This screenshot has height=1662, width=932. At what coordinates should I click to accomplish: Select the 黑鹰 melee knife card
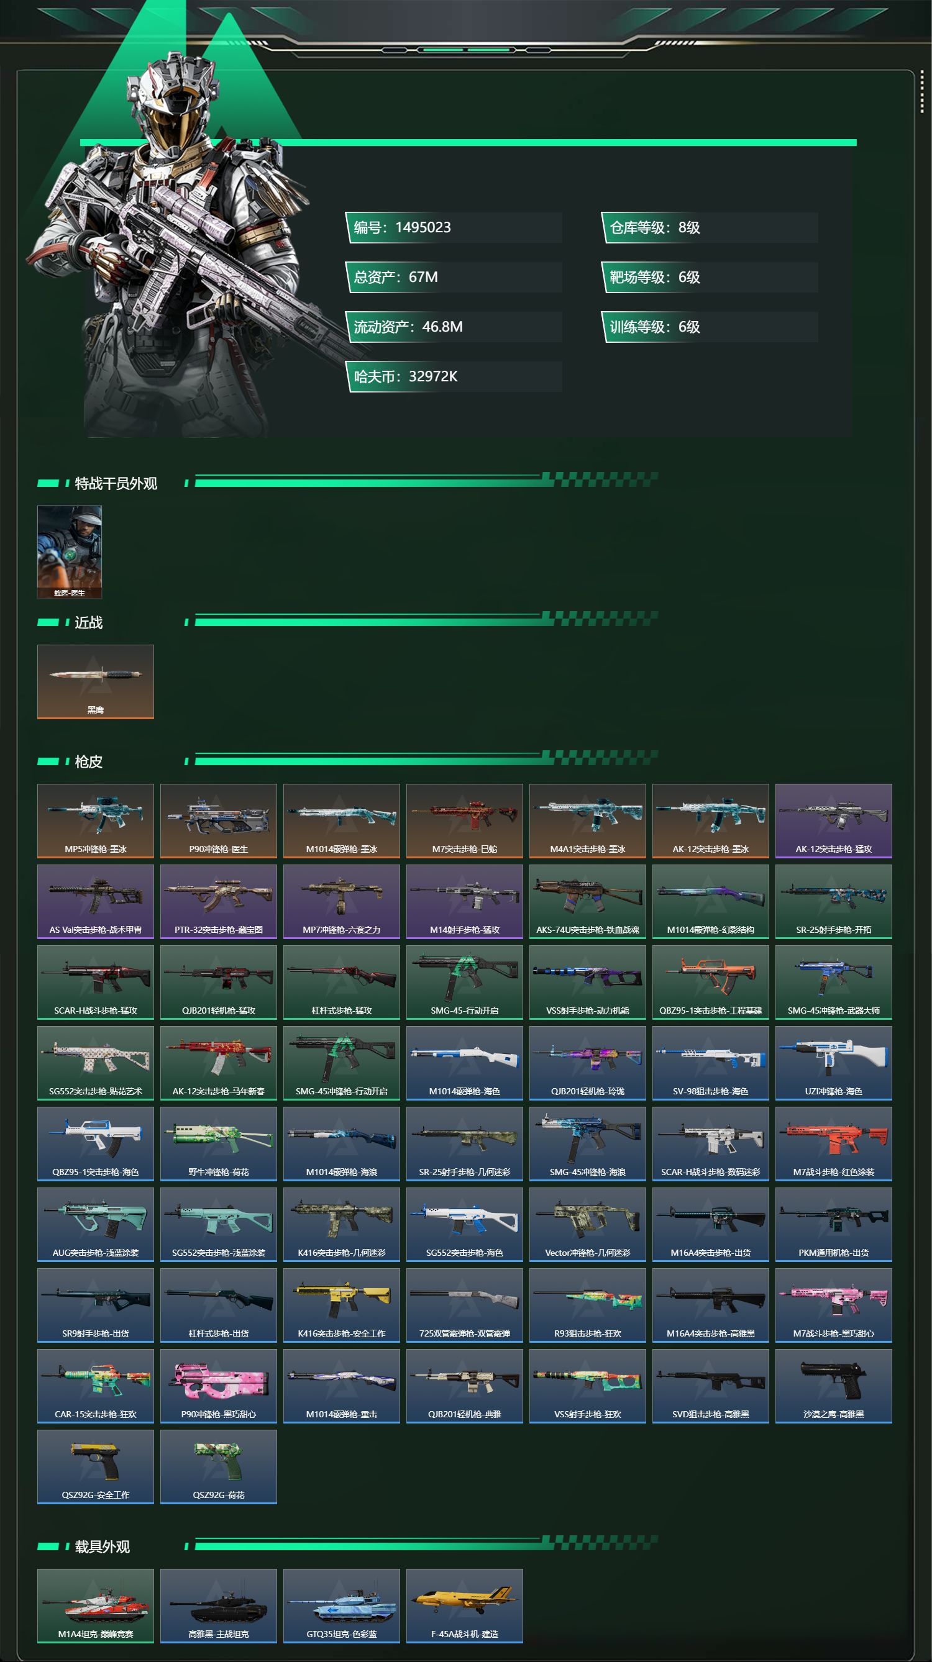click(x=96, y=681)
